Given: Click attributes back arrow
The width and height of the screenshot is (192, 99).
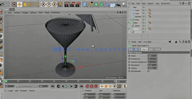Looking at the screenshot, I should coord(170,42).
